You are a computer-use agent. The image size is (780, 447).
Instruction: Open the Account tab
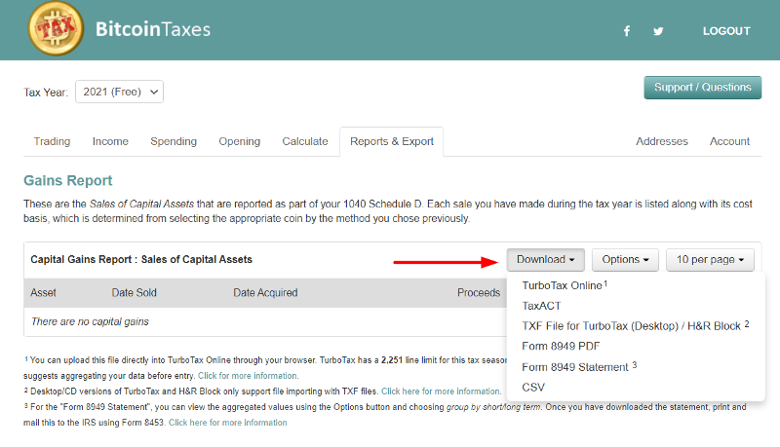click(729, 141)
